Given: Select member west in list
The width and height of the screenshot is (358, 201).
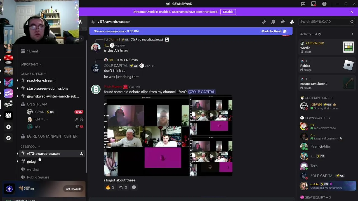Looking at the screenshot, I should pyautogui.click(x=327, y=186).
